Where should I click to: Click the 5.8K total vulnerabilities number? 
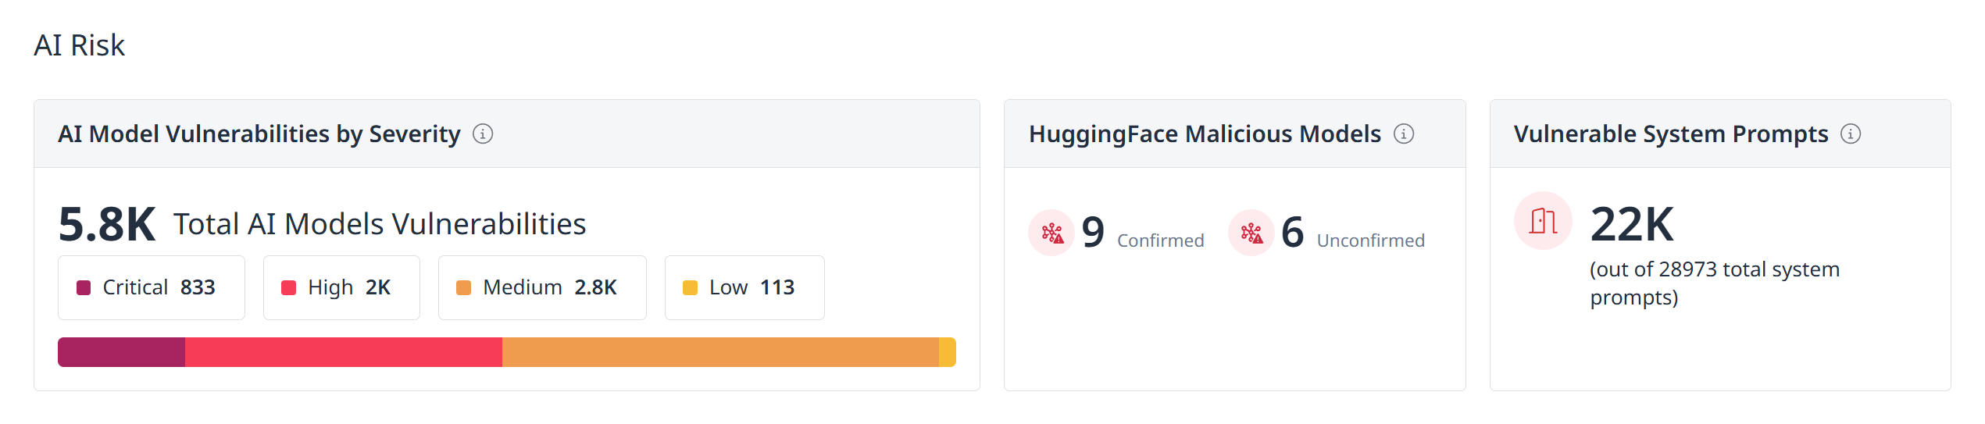tap(107, 225)
